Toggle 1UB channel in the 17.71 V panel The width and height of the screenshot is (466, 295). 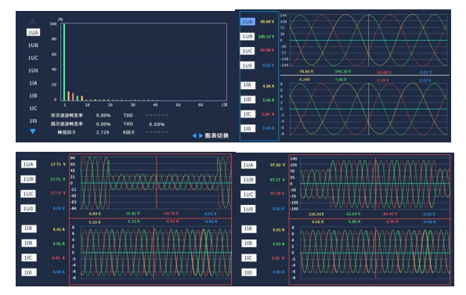(28, 179)
